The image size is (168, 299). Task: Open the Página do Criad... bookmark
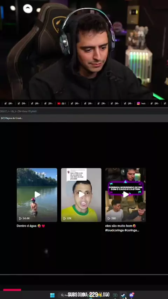[12, 118]
